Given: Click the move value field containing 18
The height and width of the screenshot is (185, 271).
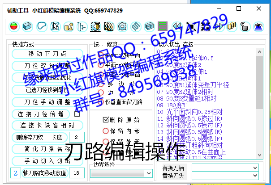Looking at the screenshot, I should (77, 173).
